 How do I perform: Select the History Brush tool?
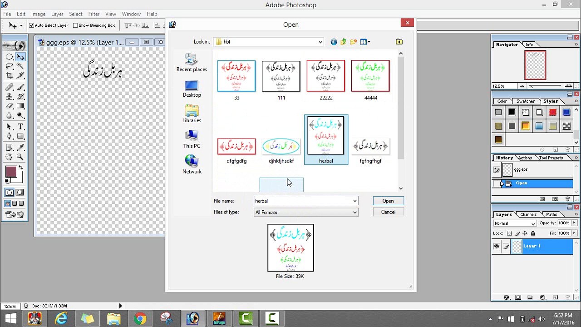pyautogui.click(x=20, y=97)
